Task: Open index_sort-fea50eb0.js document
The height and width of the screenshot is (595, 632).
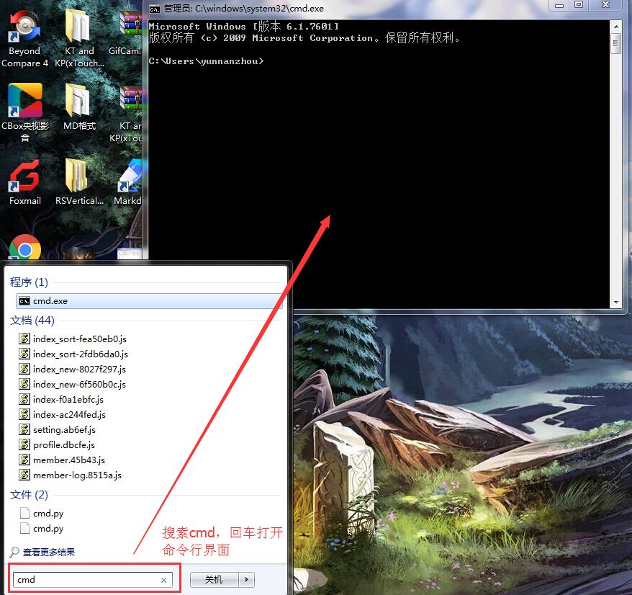Action: pos(73,339)
